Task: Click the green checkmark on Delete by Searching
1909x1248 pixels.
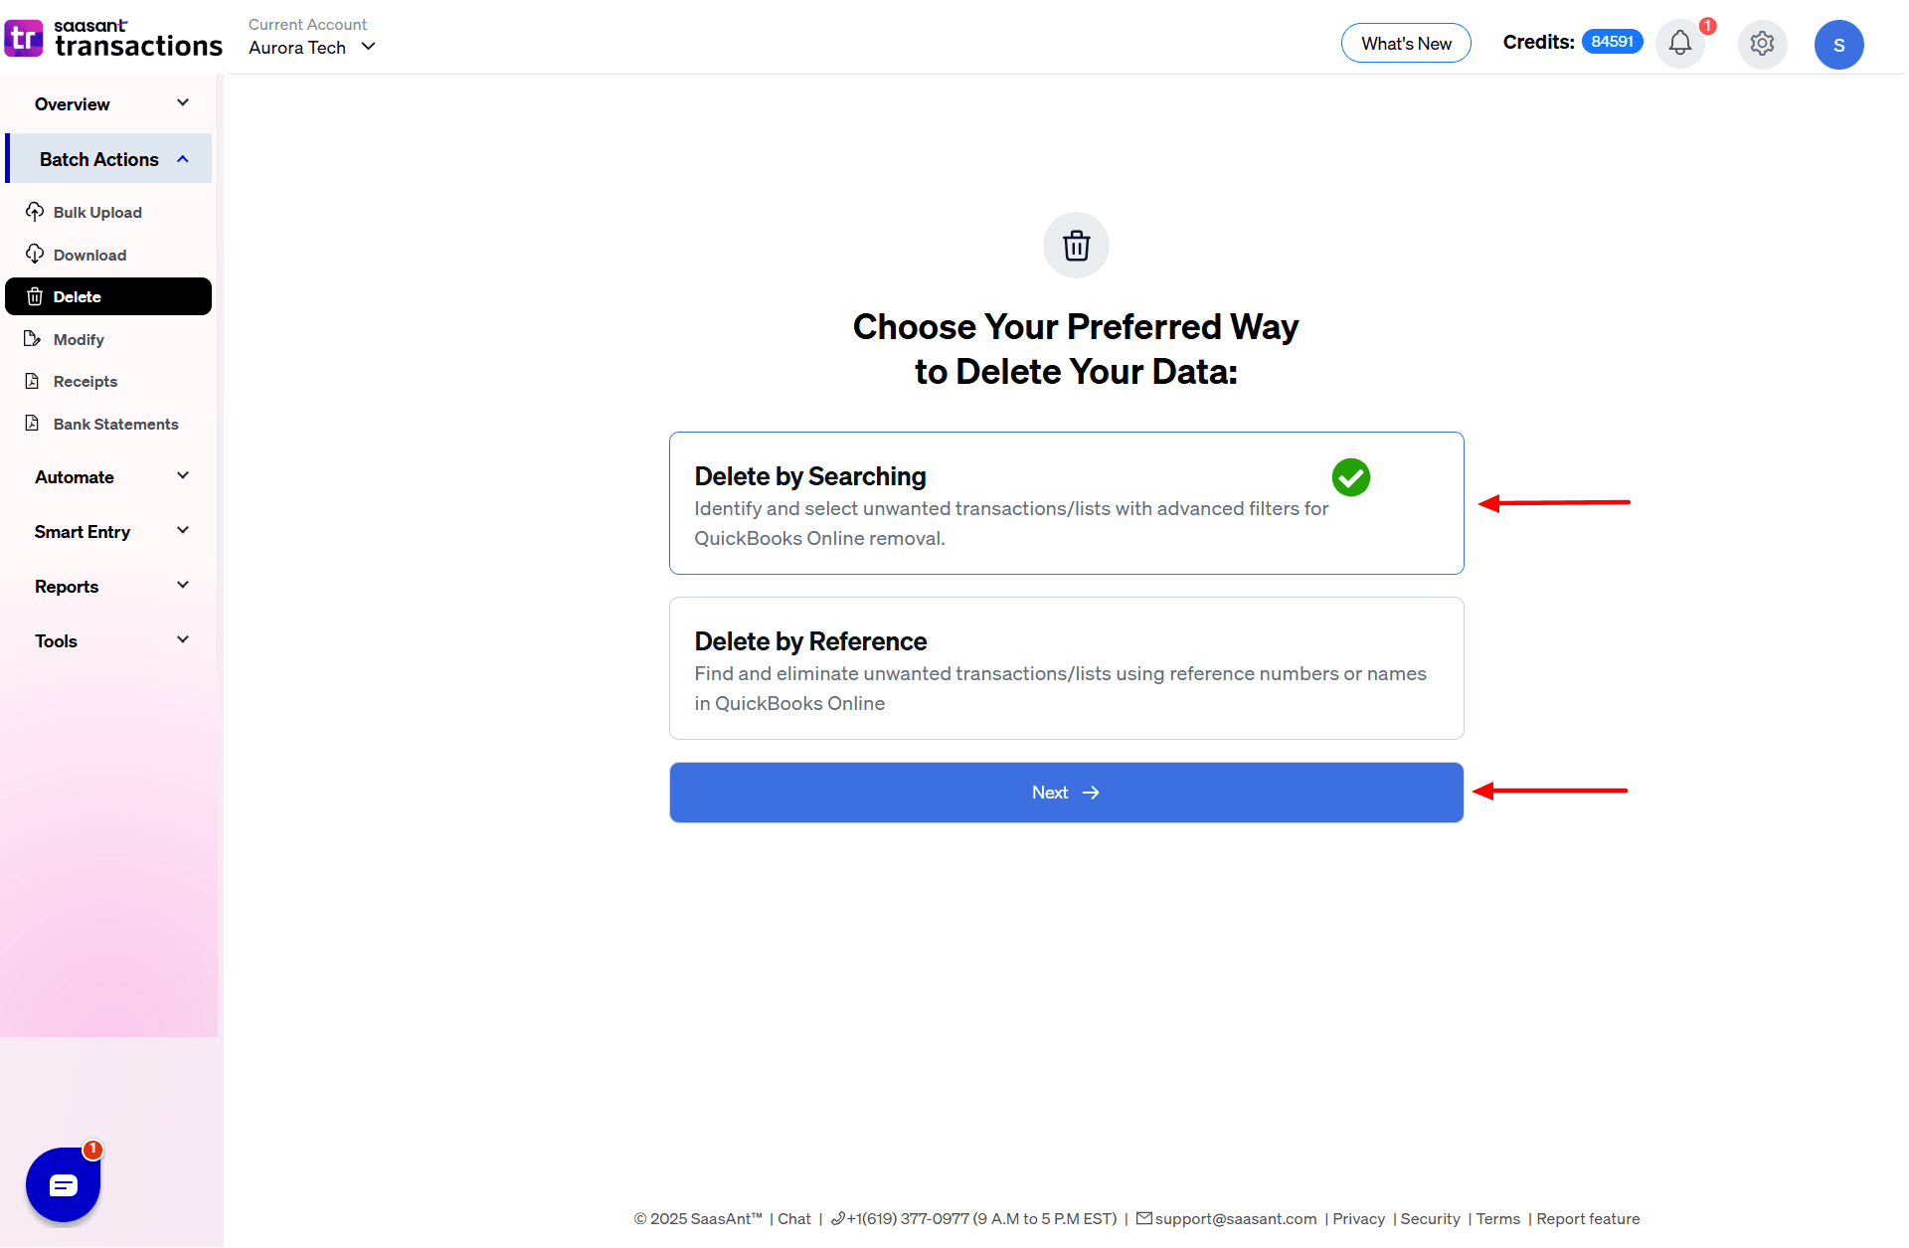Action: pos(1350,477)
